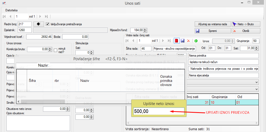Go to next record in top navigator
Viewport: 266px width, 132px height.
click(x=40, y=16)
